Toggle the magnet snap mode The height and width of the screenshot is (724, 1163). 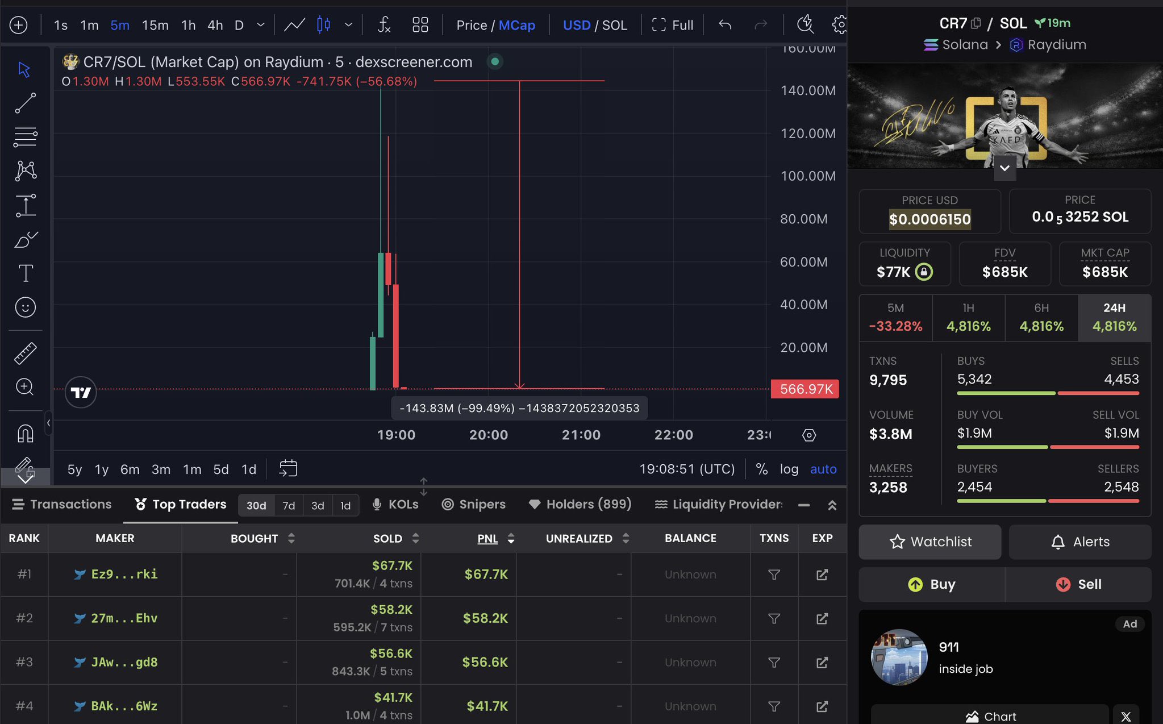[x=25, y=434]
